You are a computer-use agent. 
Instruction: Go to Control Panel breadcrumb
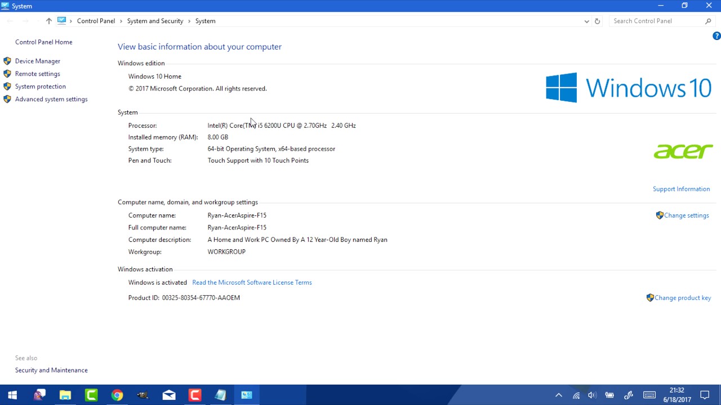coord(96,21)
